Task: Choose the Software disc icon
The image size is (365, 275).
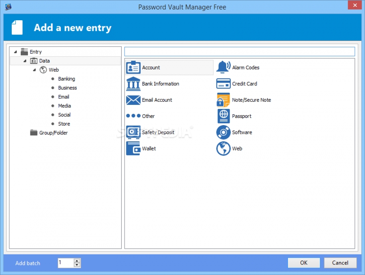Action: (x=223, y=132)
